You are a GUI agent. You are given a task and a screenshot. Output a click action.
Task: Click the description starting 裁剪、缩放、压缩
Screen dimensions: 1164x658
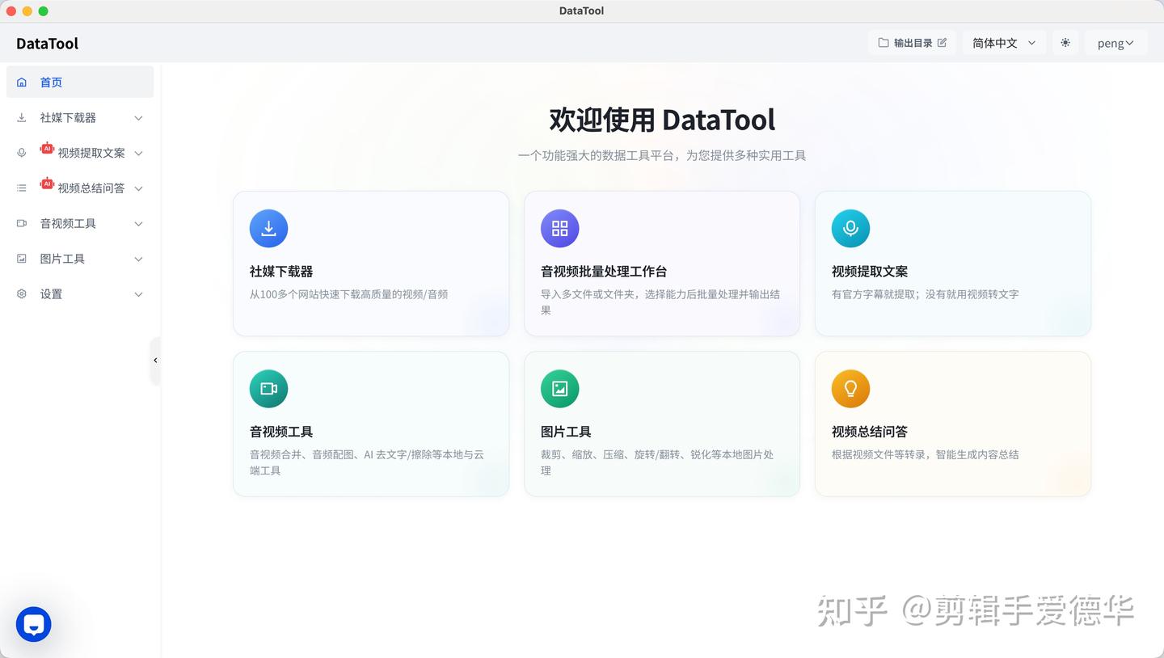pos(657,462)
